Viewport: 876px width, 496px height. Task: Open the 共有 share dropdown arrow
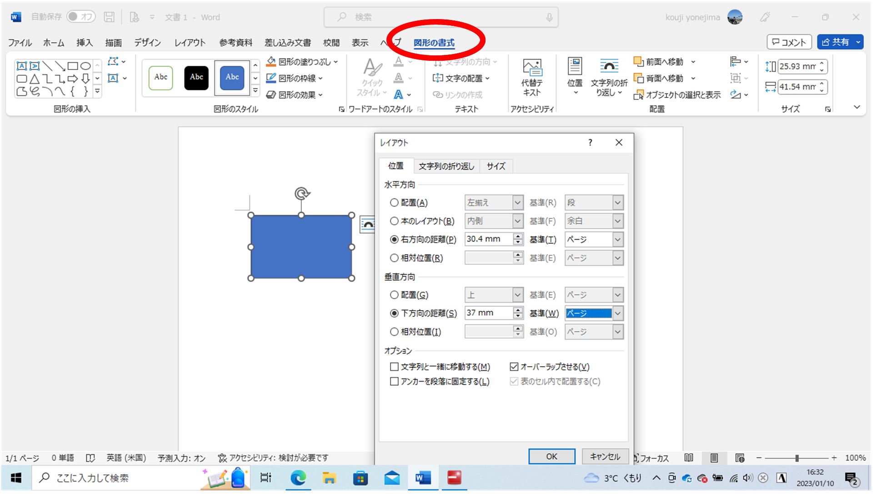[858, 42]
